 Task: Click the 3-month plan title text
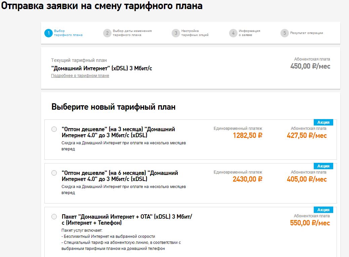pyautogui.click(x=118, y=132)
